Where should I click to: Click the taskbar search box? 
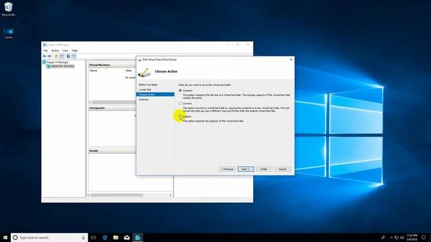pyautogui.click(x=49, y=237)
